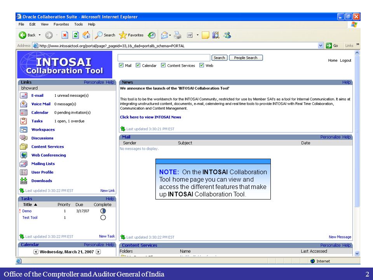Refresh the Links panel via its refresh icon
The height and width of the screenshot is (280, 373).
pyautogui.click(x=22, y=191)
